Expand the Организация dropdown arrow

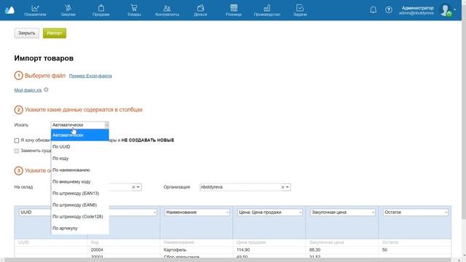pyautogui.click(x=288, y=187)
